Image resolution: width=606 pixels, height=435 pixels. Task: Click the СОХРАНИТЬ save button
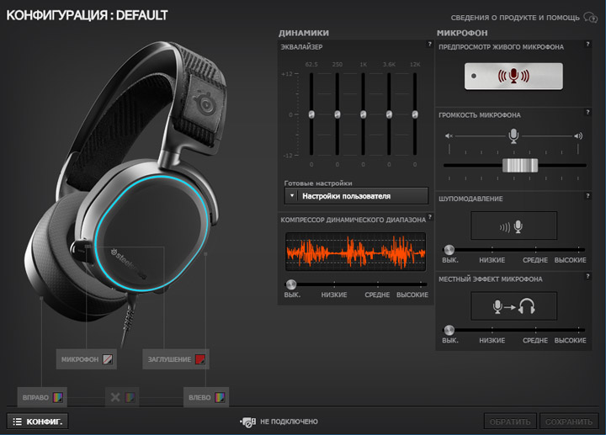(569, 422)
